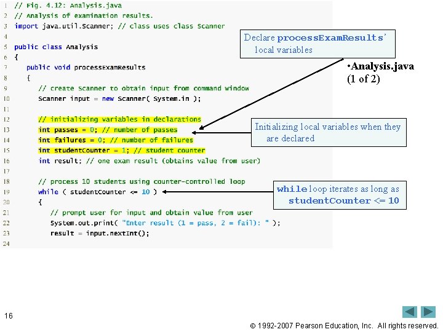
Task: Click '// process 10 students' comment line
Action: pyautogui.click(x=142, y=181)
